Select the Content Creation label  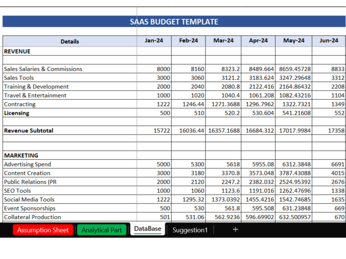tap(70, 173)
